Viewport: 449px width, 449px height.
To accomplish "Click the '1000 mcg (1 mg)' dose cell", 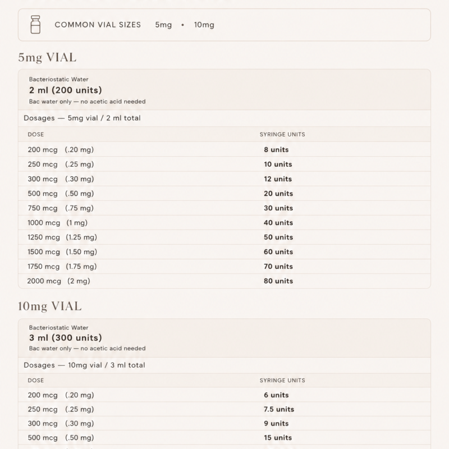I will tap(58, 223).
